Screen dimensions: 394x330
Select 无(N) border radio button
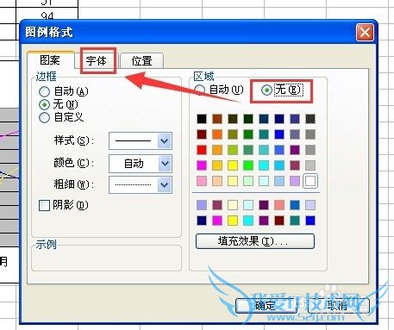coord(44,104)
